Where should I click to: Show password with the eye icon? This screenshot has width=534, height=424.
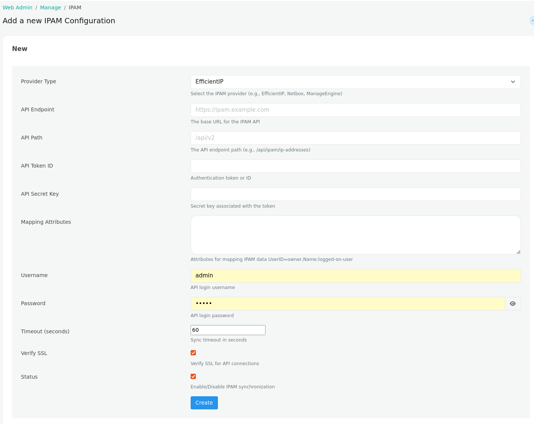point(513,304)
